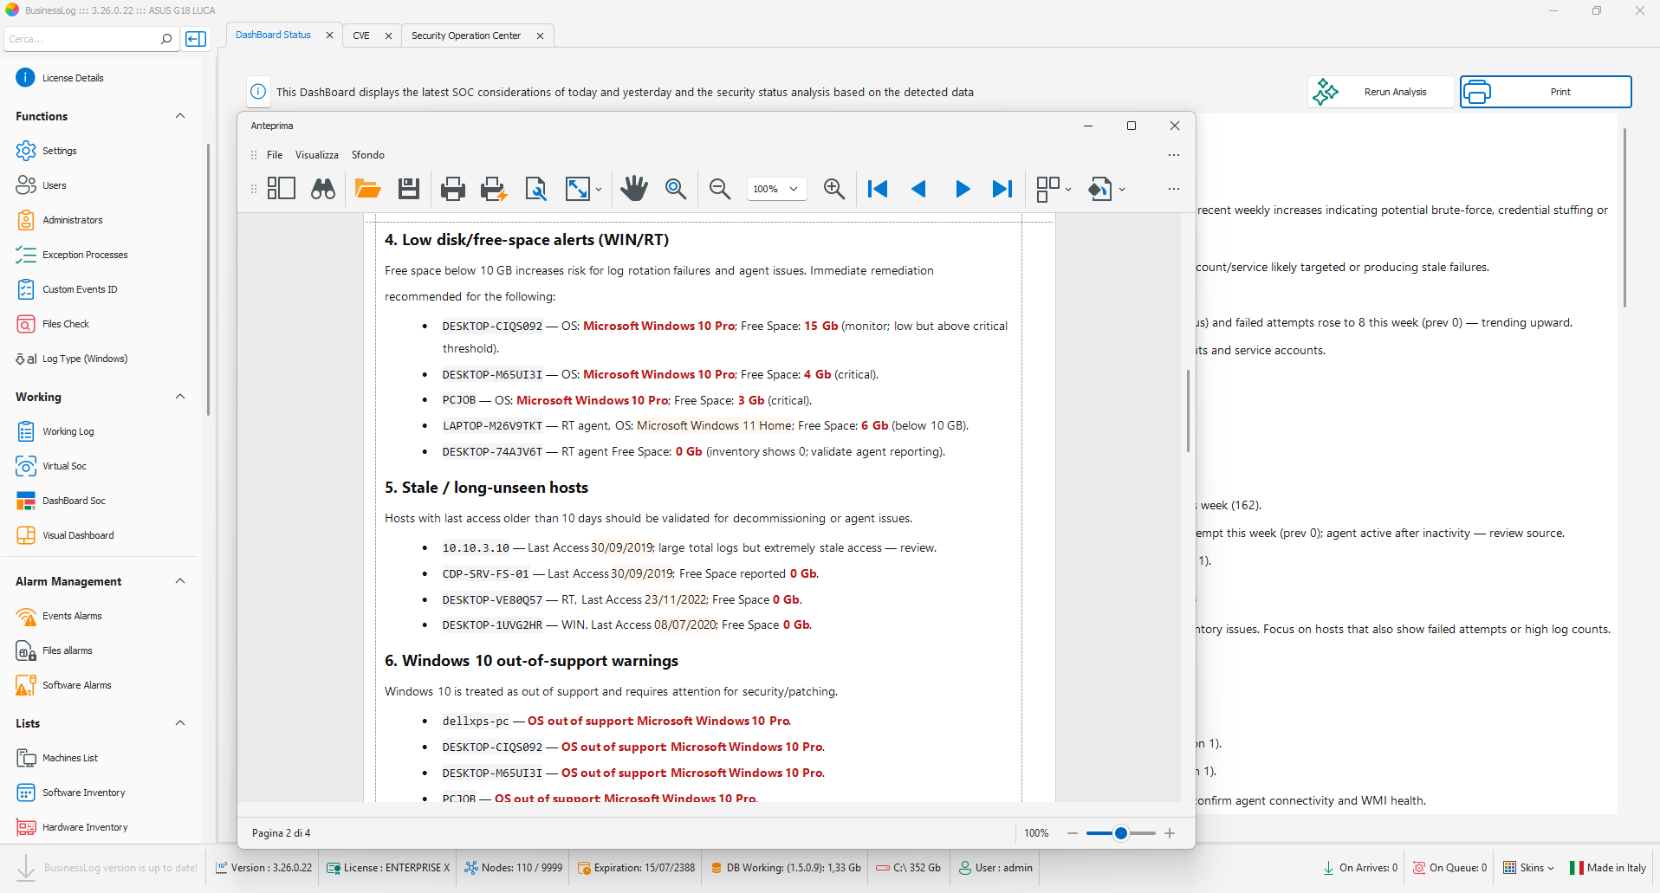Collapse the Alarm Management section
The image size is (1660, 893).
(180, 581)
